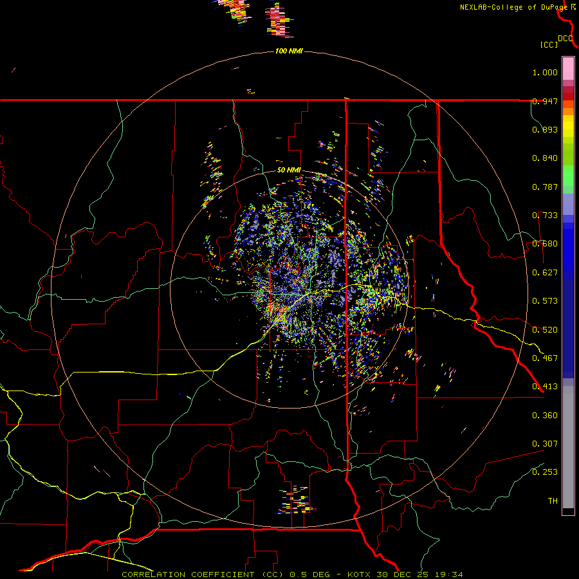The image size is (579, 579).
Task: Select the 0.573 scale value
Action: tap(545, 301)
